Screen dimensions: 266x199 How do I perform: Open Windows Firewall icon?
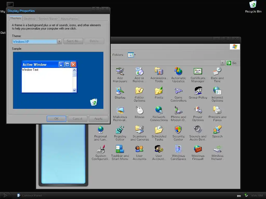tap(198, 152)
